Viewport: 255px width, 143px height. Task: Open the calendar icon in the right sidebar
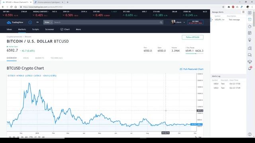[250, 33]
